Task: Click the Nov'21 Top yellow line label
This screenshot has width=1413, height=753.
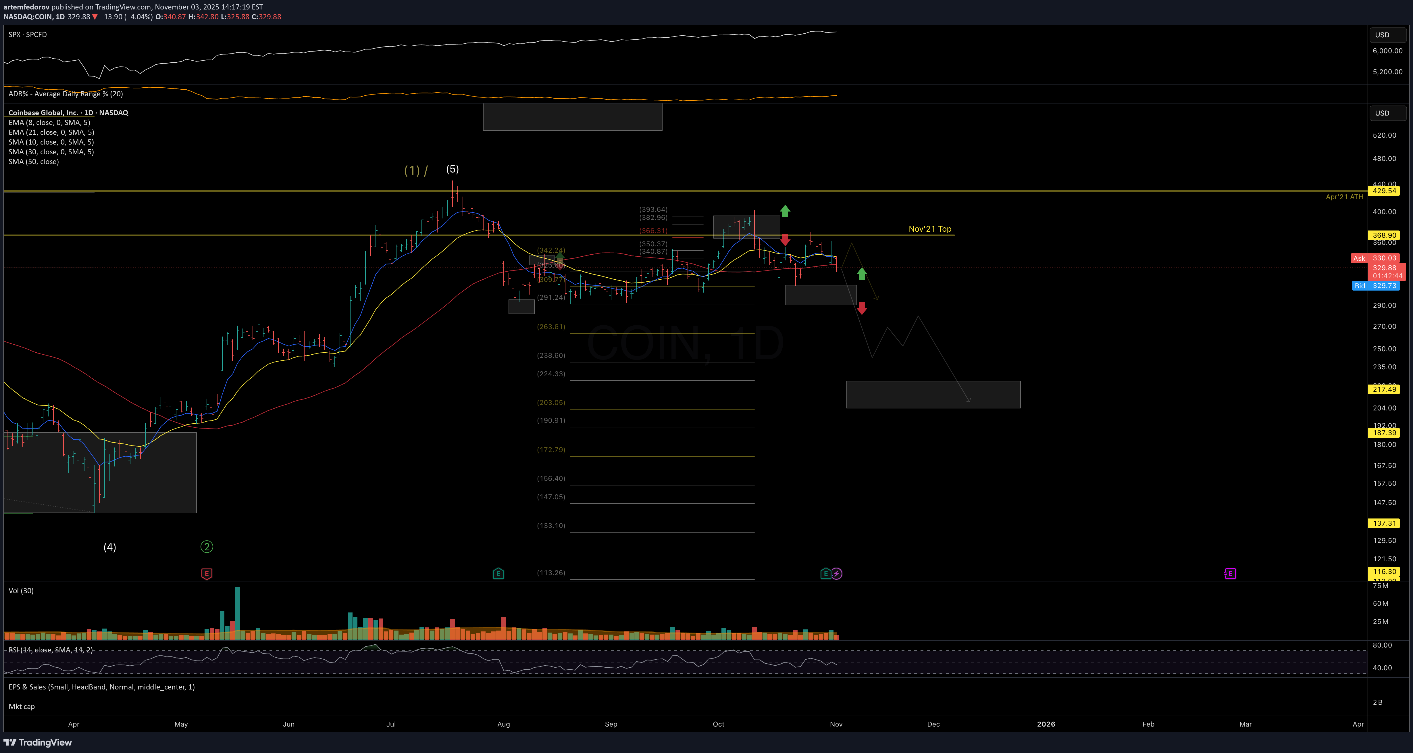Action: click(930, 229)
